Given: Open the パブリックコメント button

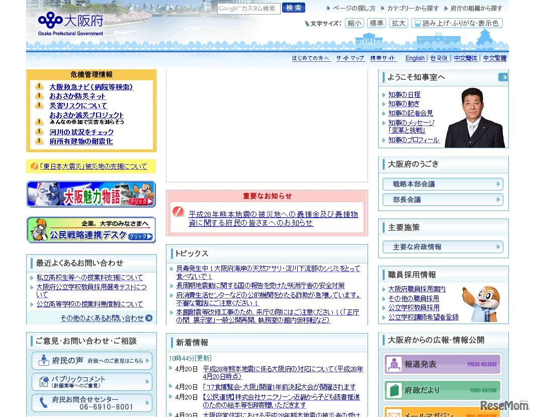Looking at the screenshot, I should [x=92, y=382].
